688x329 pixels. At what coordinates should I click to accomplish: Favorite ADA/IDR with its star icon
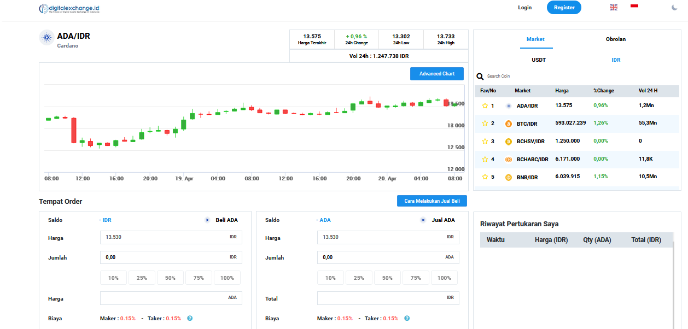click(485, 106)
